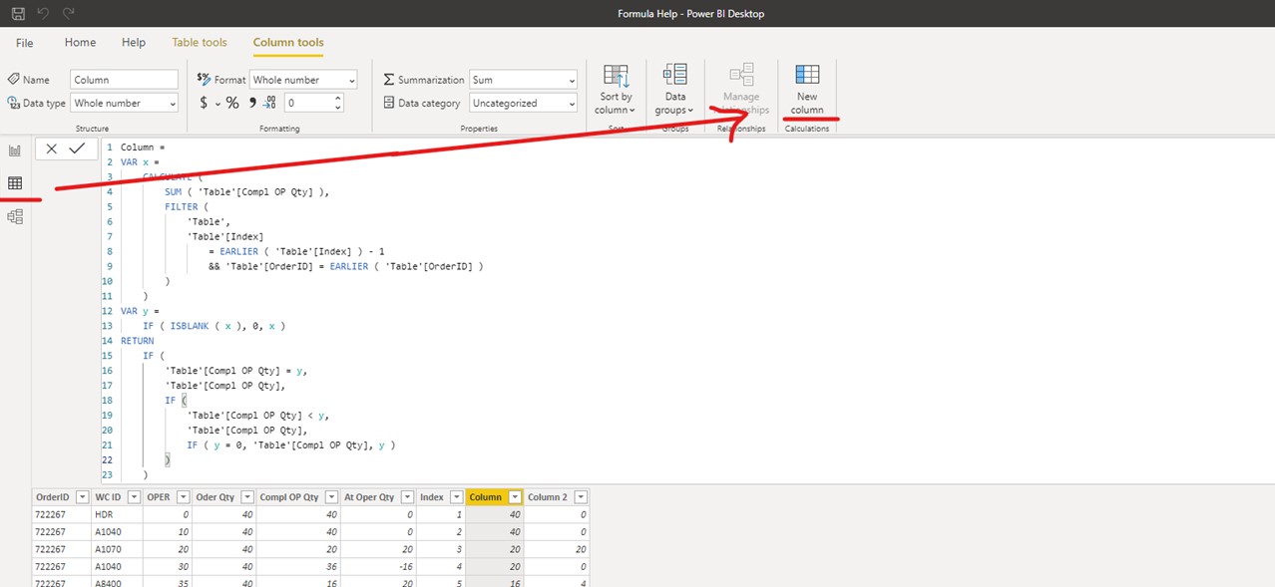Image resolution: width=1275 pixels, height=587 pixels.
Task: Click the FILTER ( line in formula
Action: coord(187,206)
